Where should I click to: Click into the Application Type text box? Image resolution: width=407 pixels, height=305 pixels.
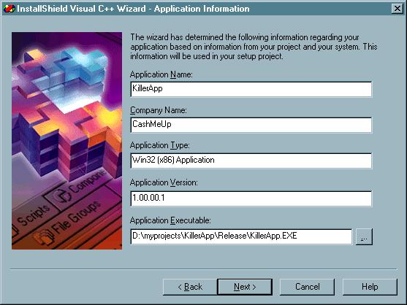pos(251,161)
